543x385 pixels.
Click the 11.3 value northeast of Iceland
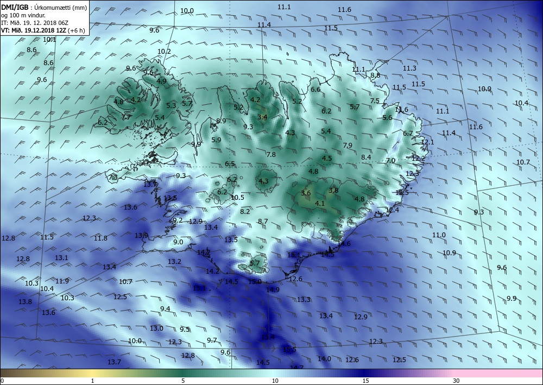click(x=409, y=68)
